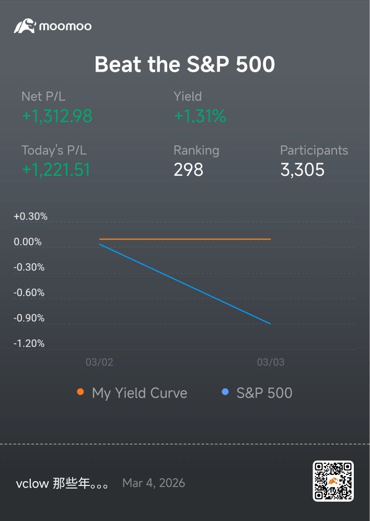
Task: Click the moomoo brand name text
Action: click(x=65, y=26)
